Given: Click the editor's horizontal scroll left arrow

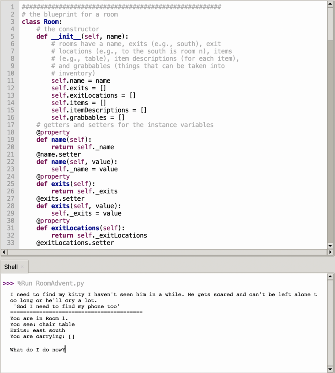Looking at the screenshot, I should coord(4,252).
